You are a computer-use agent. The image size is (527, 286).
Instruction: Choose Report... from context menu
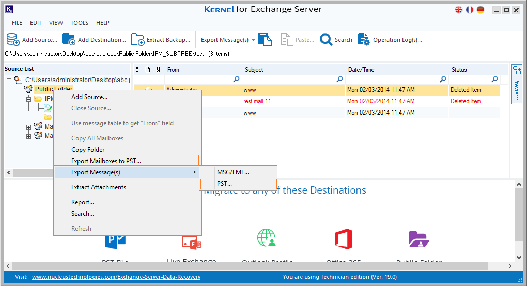point(128,202)
